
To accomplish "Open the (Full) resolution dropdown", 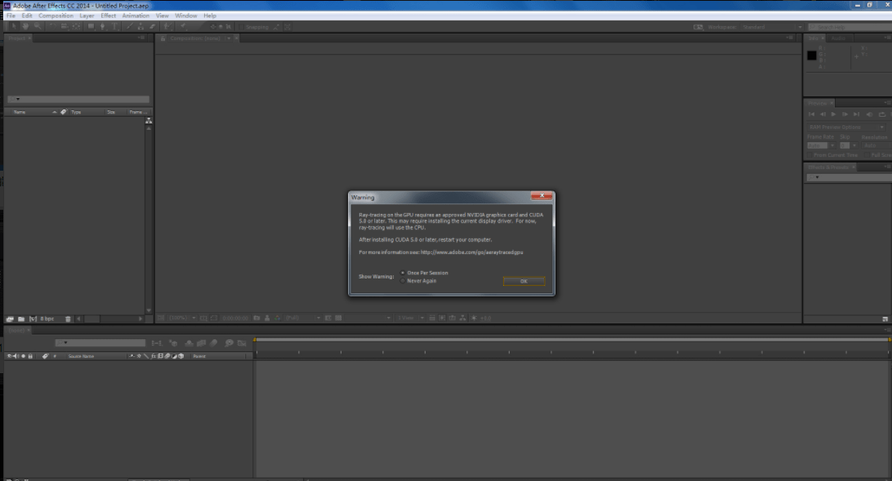I will coord(302,318).
